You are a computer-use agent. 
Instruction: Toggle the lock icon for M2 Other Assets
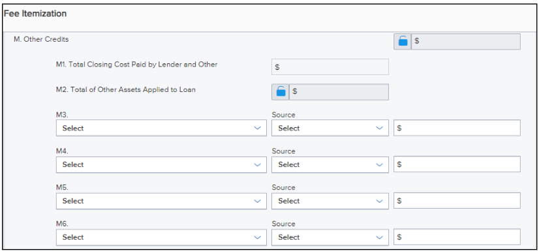tap(281, 92)
